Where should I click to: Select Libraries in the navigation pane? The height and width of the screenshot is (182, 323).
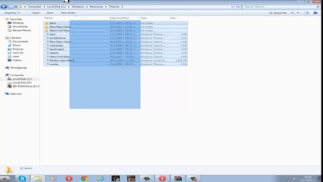(x=16, y=38)
